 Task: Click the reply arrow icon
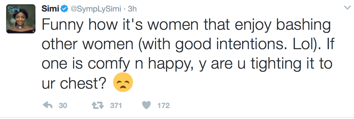48,105
